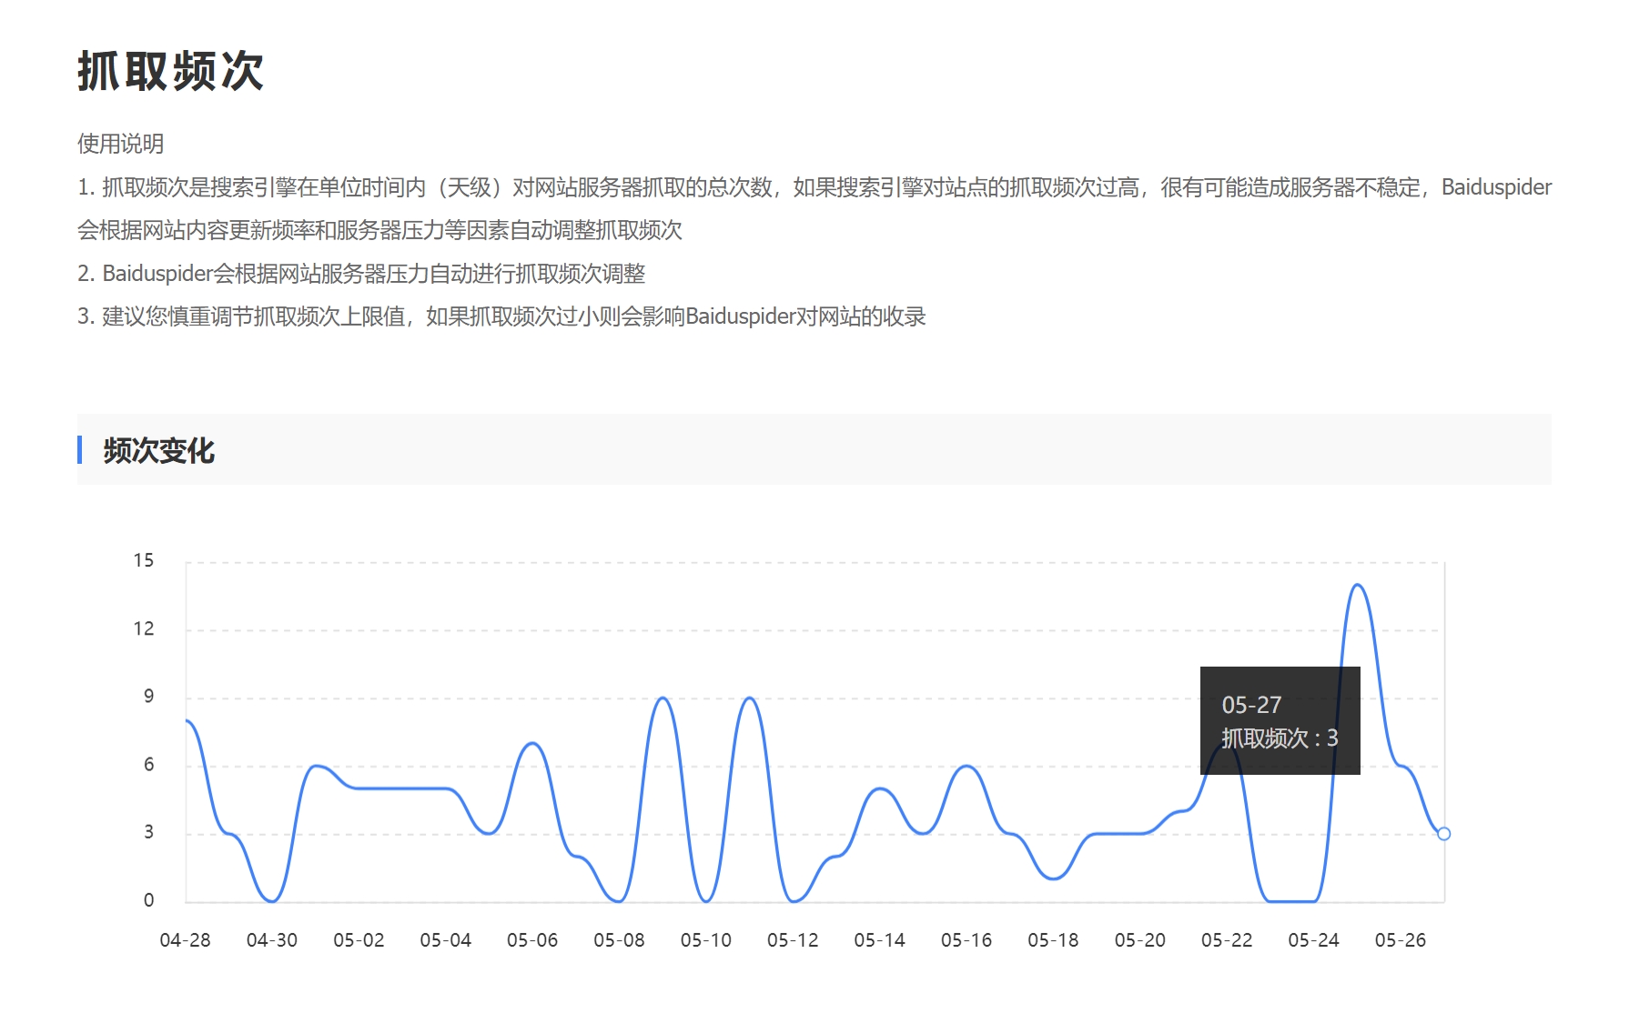Viewport: 1639px width, 1024px height.
Task: Click the 抓取频次 : 3 value in tooltip
Action: pos(1280,738)
